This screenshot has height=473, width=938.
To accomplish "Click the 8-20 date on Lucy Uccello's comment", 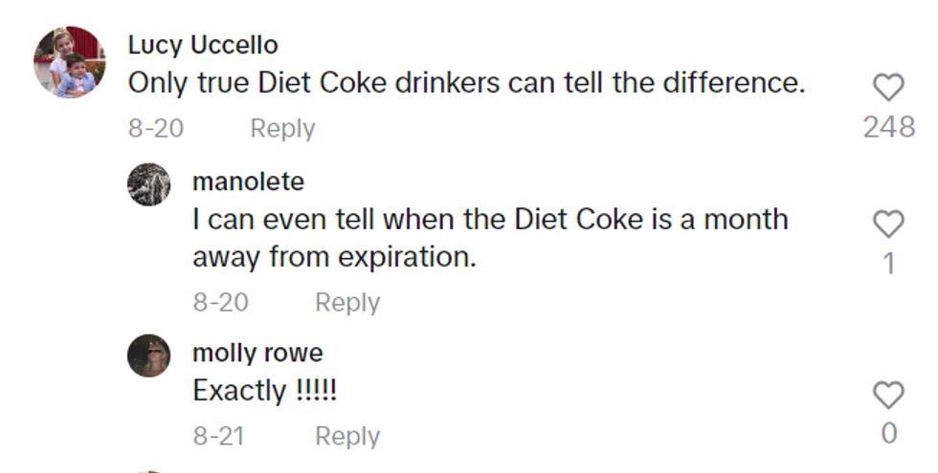I will point(156,128).
